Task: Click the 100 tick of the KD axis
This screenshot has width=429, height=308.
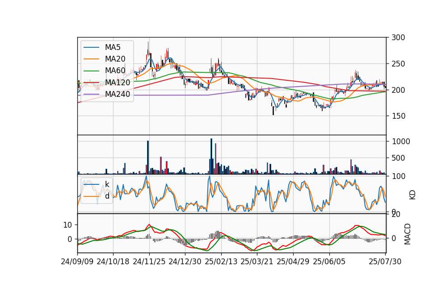Action: click(399, 176)
